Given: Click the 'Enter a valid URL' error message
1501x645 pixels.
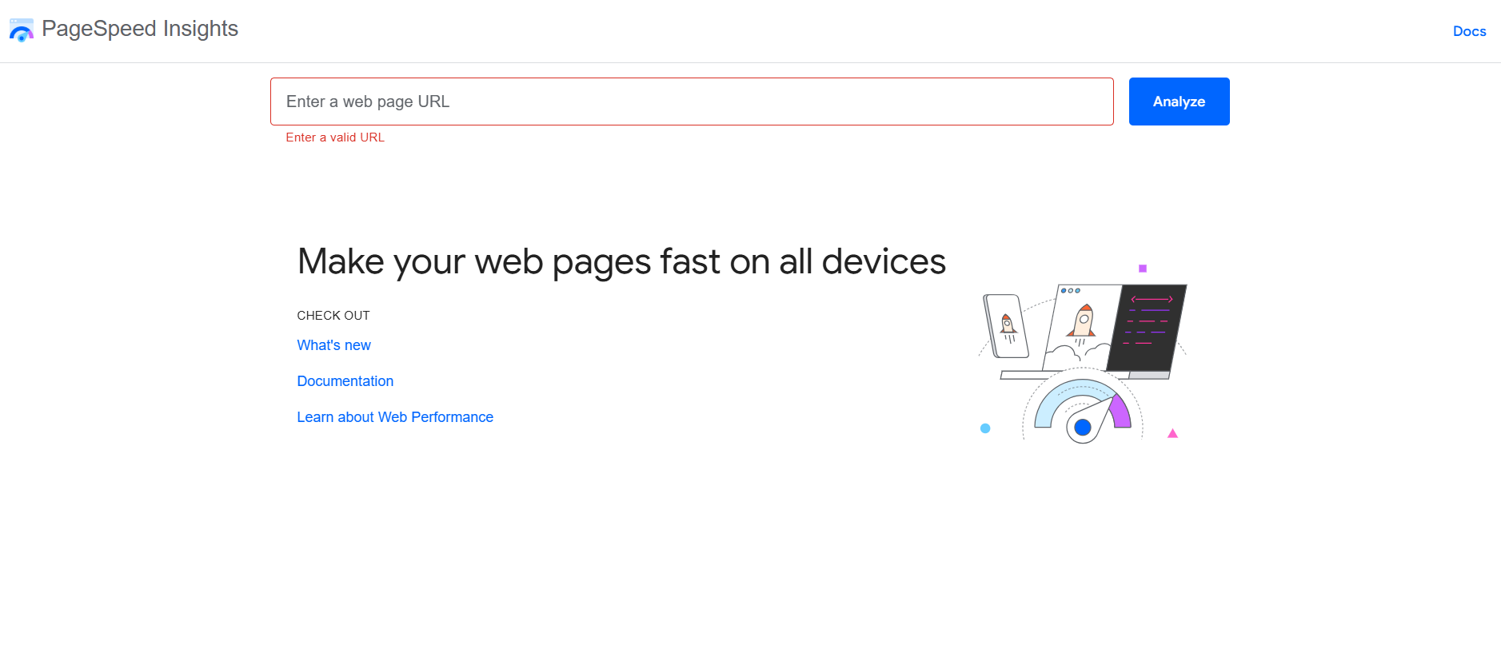Looking at the screenshot, I should 335,137.
